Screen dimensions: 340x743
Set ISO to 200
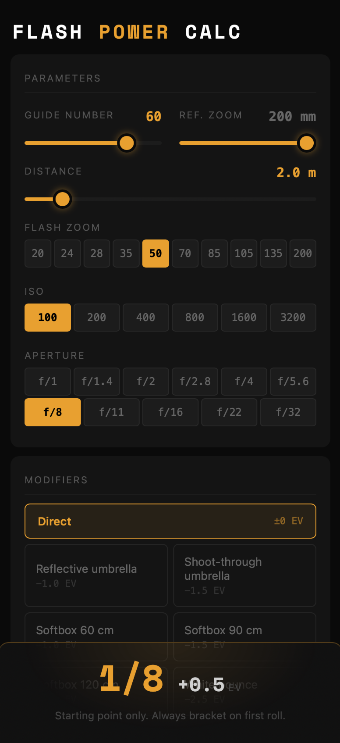[x=97, y=318]
